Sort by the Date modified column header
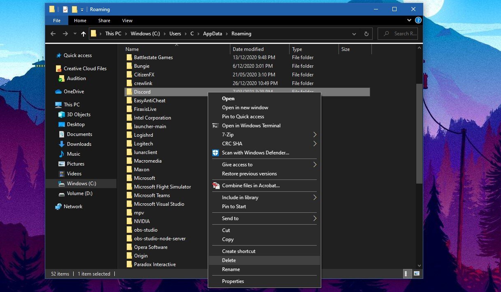501x292 pixels. (248, 49)
